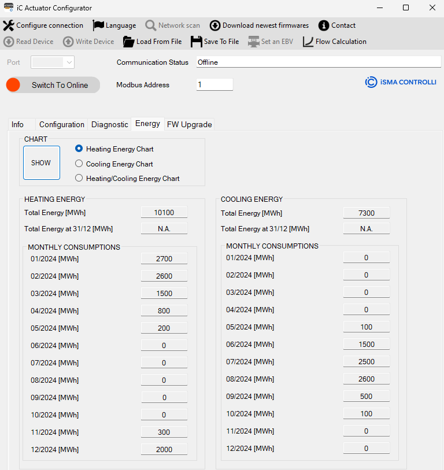Click cooling 06/2024 value 1500
Screen dimensions: 444x470
367,344
